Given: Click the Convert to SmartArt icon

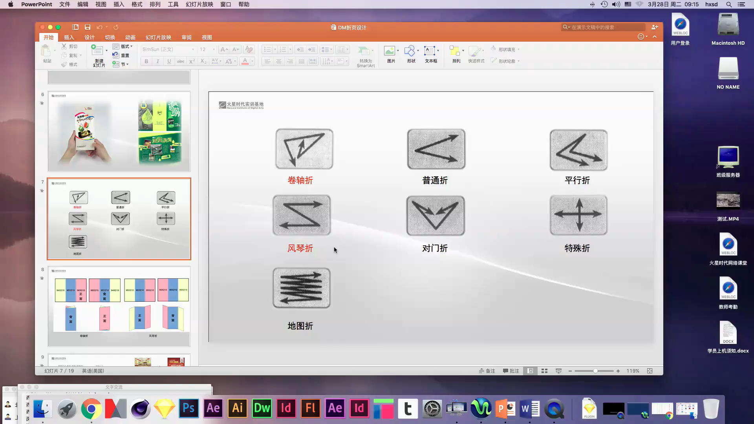Looking at the screenshot, I should point(364,51).
